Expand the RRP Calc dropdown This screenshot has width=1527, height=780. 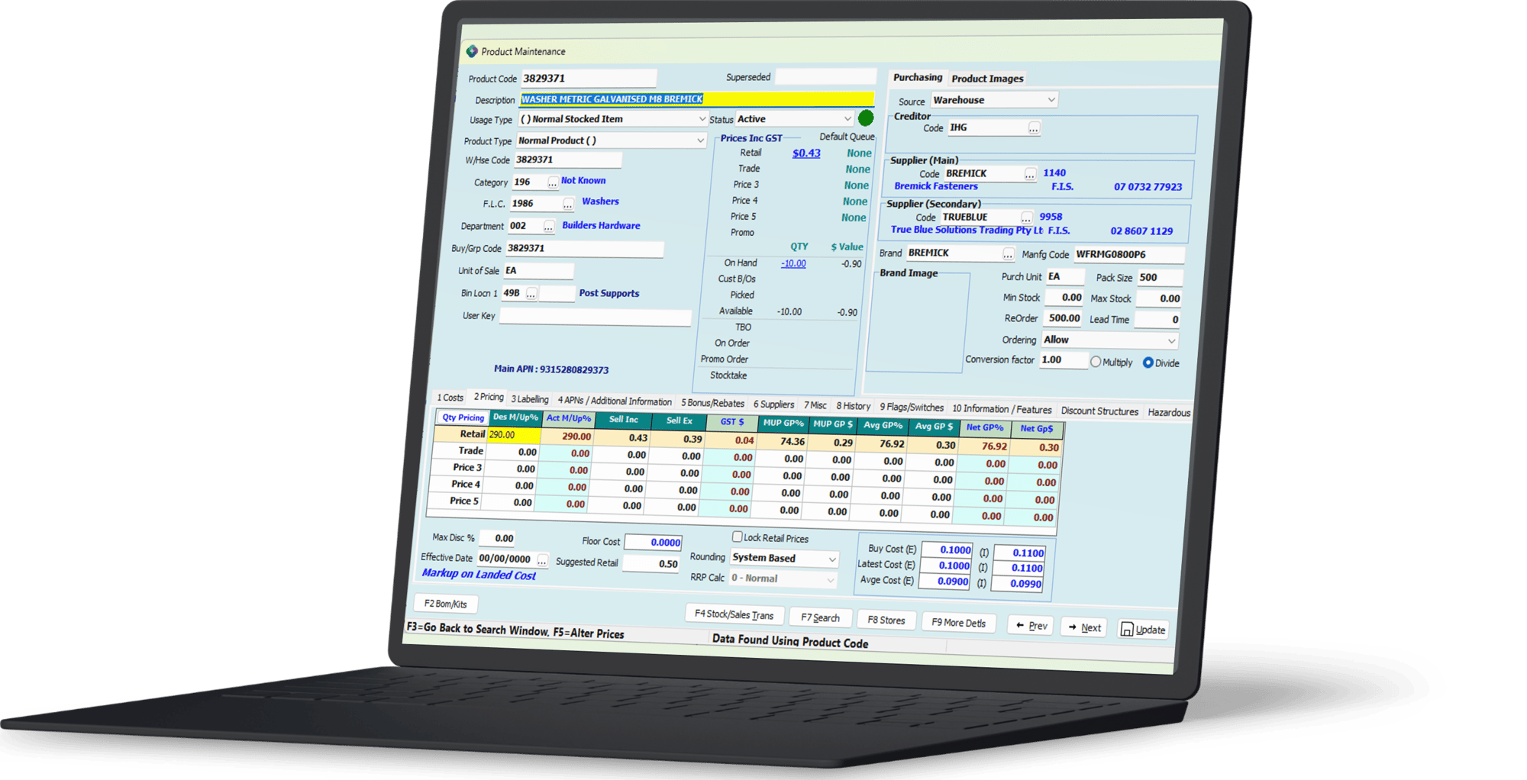[x=830, y=580]
